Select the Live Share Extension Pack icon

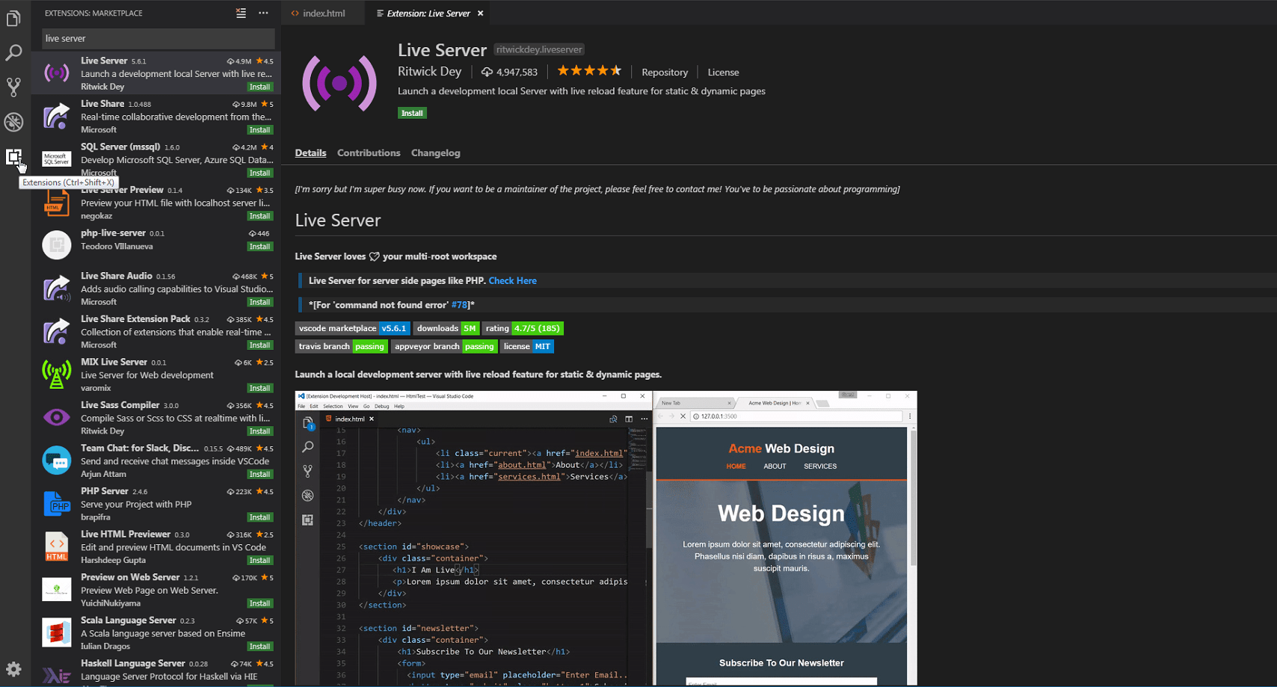(x=57, y=331)
